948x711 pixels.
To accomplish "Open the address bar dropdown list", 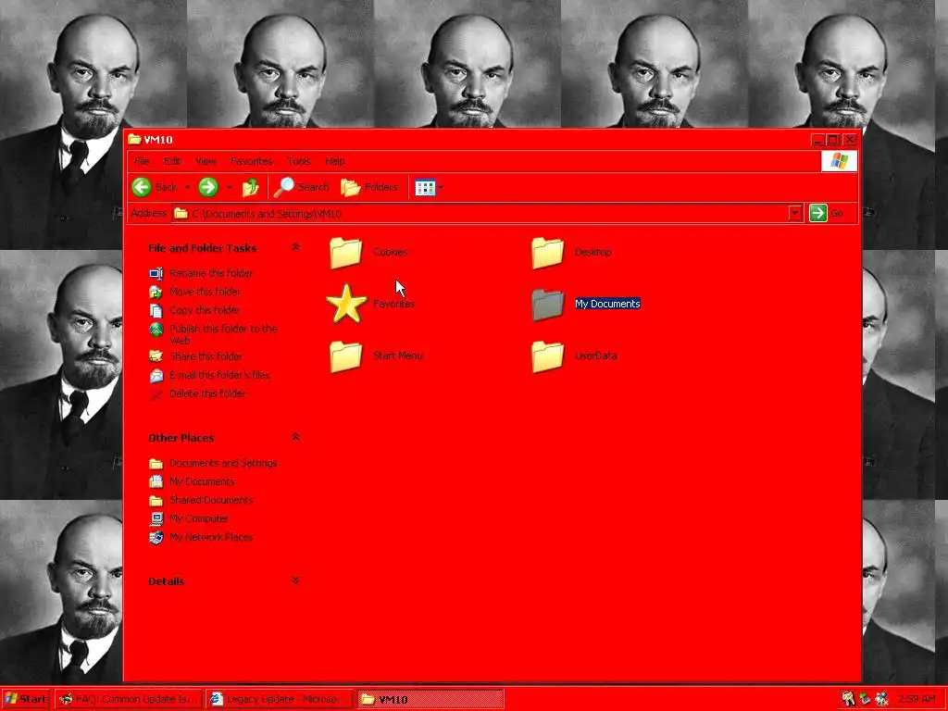I will click(x=795, y=213).
